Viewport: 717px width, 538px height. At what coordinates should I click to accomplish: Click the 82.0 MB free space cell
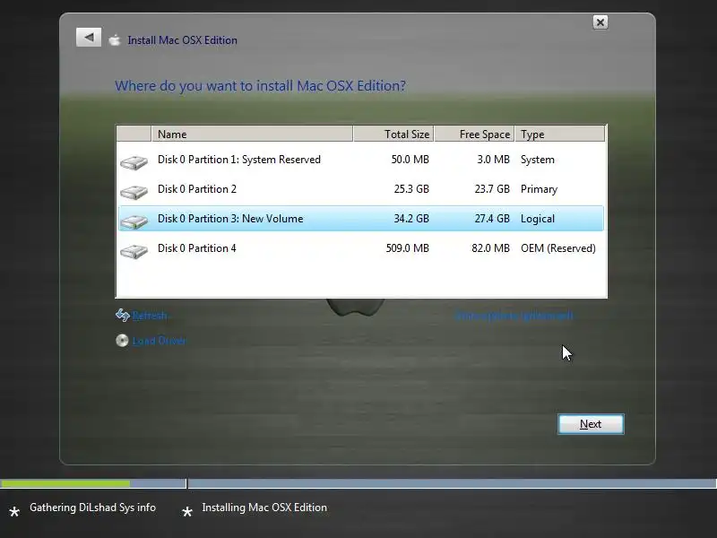coord(490,248)
